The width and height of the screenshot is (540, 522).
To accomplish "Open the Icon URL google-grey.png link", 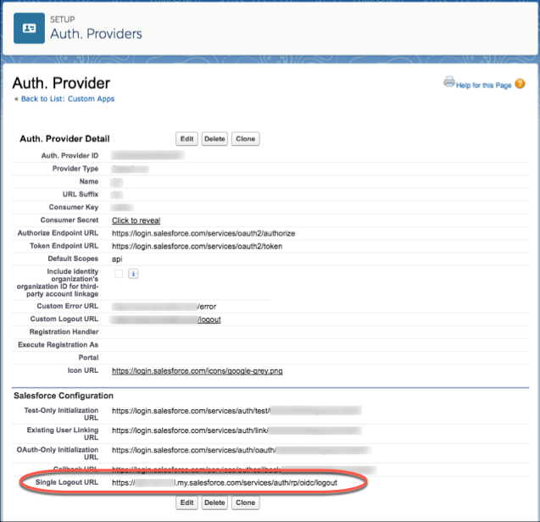I will pos(196,370).
